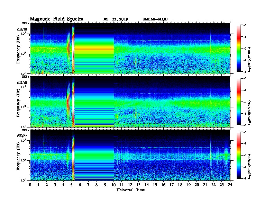
Task: Click the 'Magnetic Field Spectra' title
Action: (57, 19)
